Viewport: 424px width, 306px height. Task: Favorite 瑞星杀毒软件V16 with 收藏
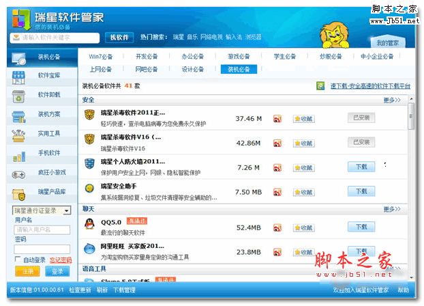[x=303, y=143]
